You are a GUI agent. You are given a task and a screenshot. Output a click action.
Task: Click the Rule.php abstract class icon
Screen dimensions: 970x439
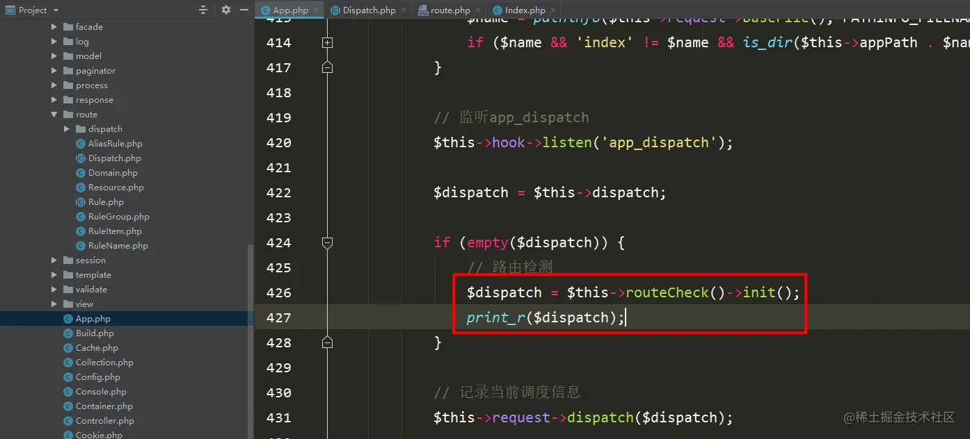click(81, 202)
